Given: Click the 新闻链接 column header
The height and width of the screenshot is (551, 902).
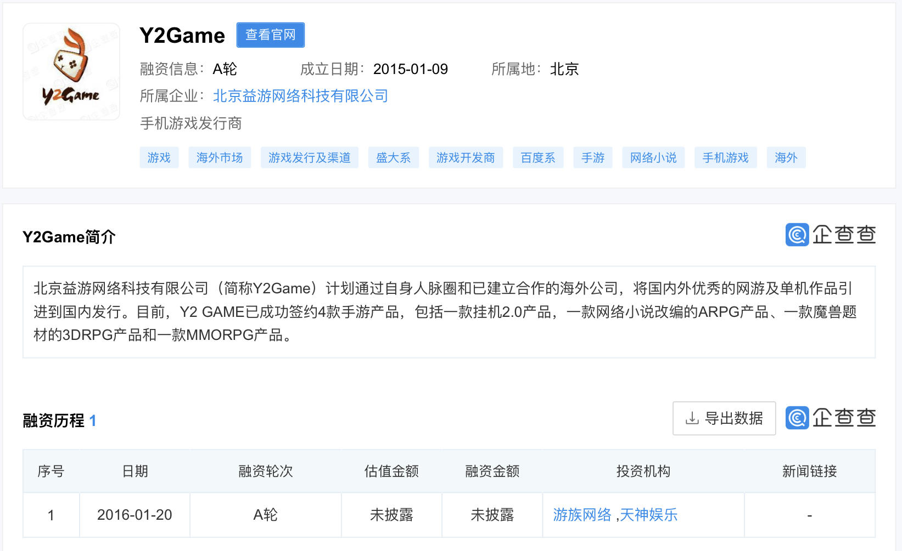Looking at the screenshot, I should (x=810, y=471).
